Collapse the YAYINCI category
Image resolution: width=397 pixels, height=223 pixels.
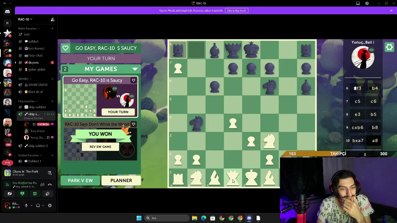(25, 79)
